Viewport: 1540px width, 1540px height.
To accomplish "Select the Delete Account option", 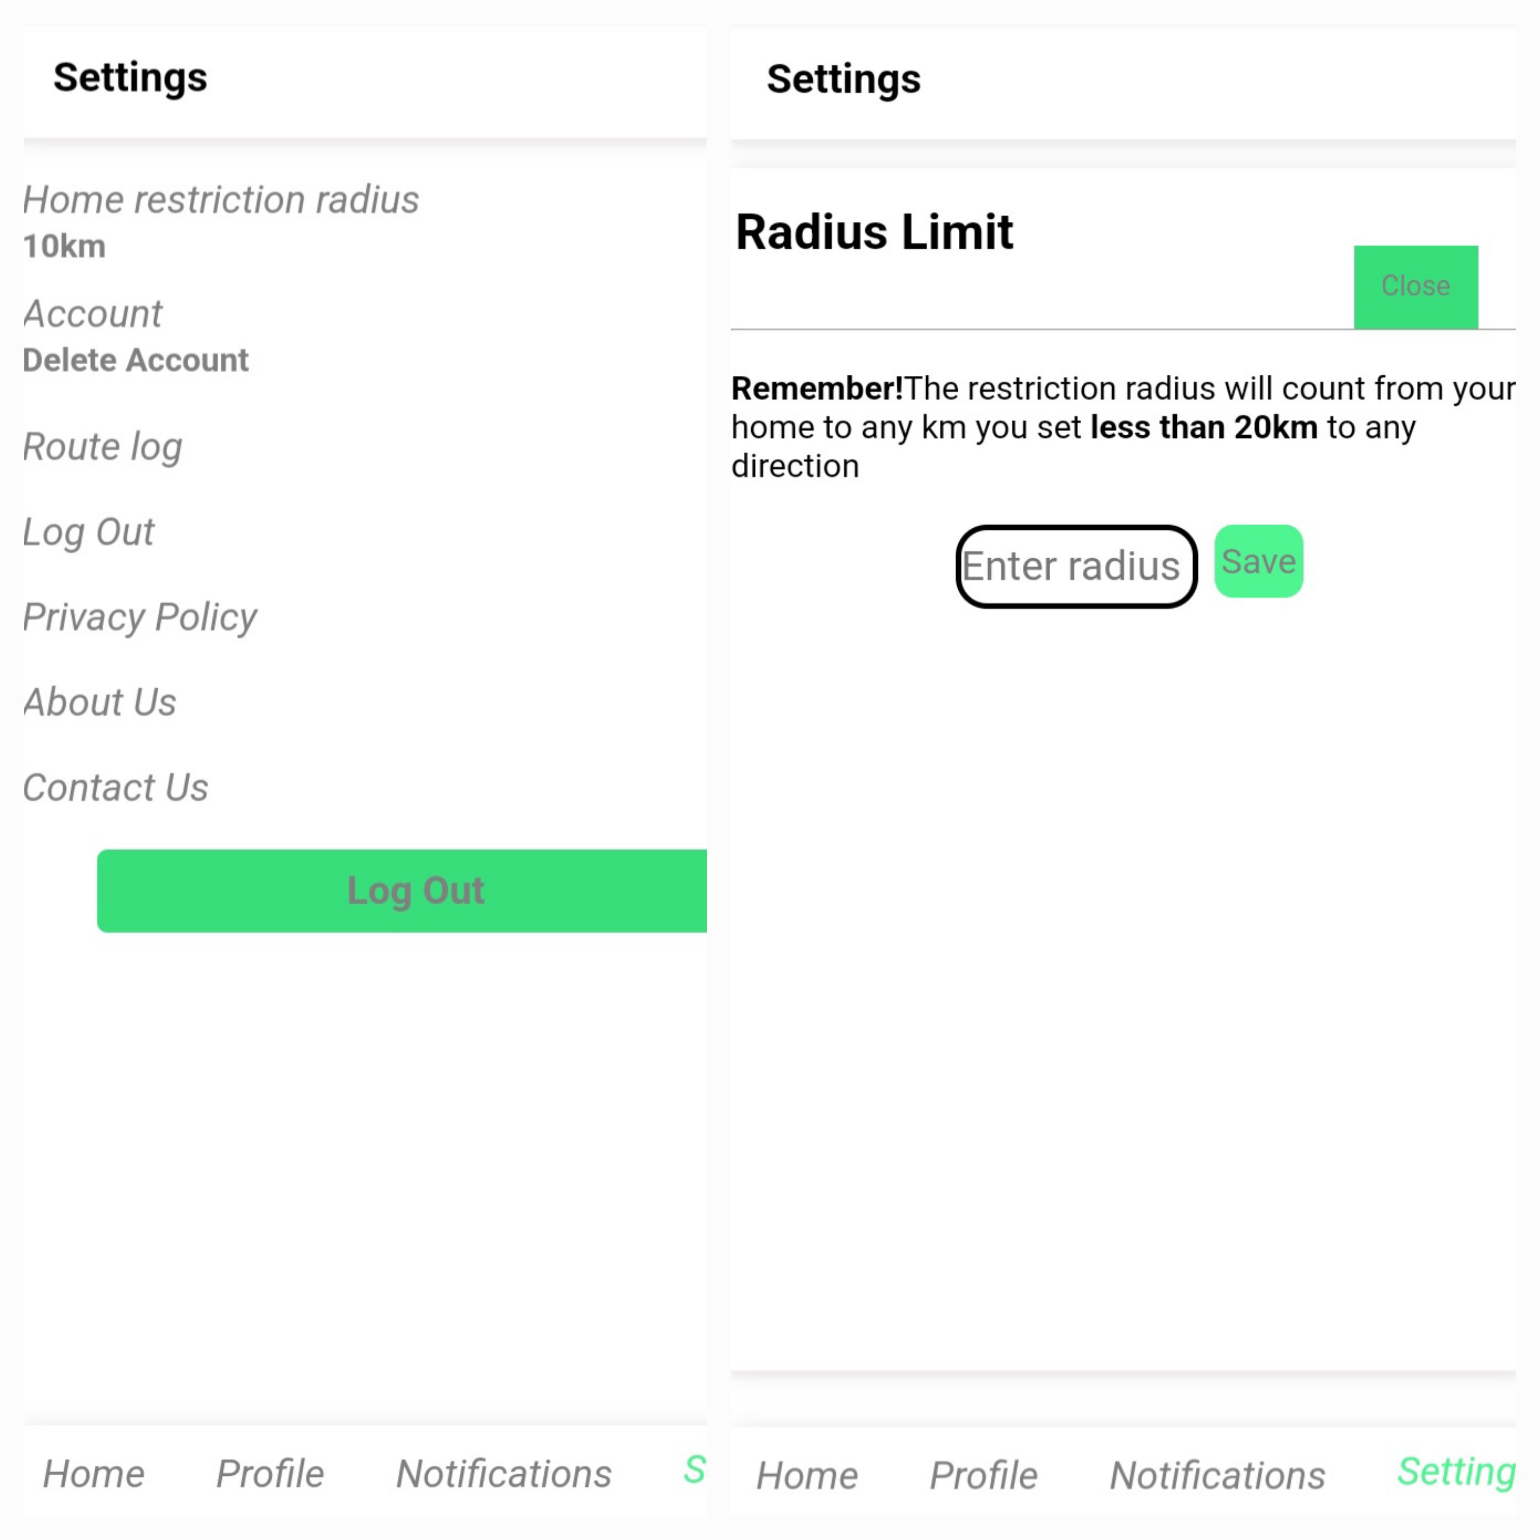I will click(x=135, y=360).
